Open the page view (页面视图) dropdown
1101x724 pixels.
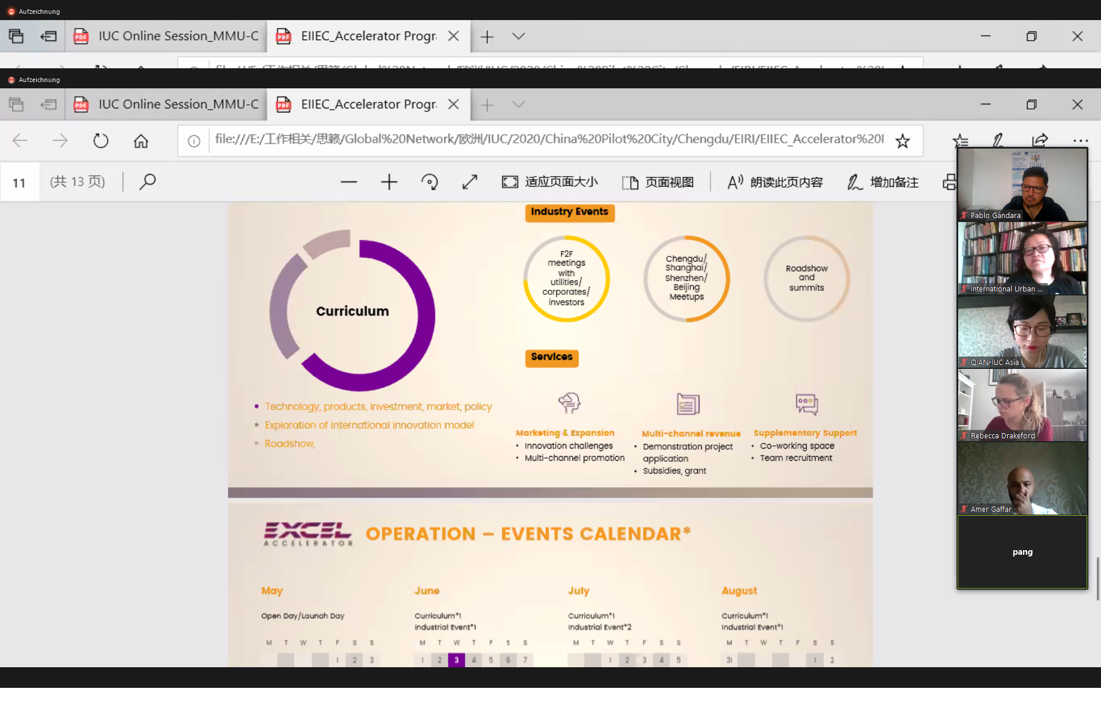(x=658, y=182)
